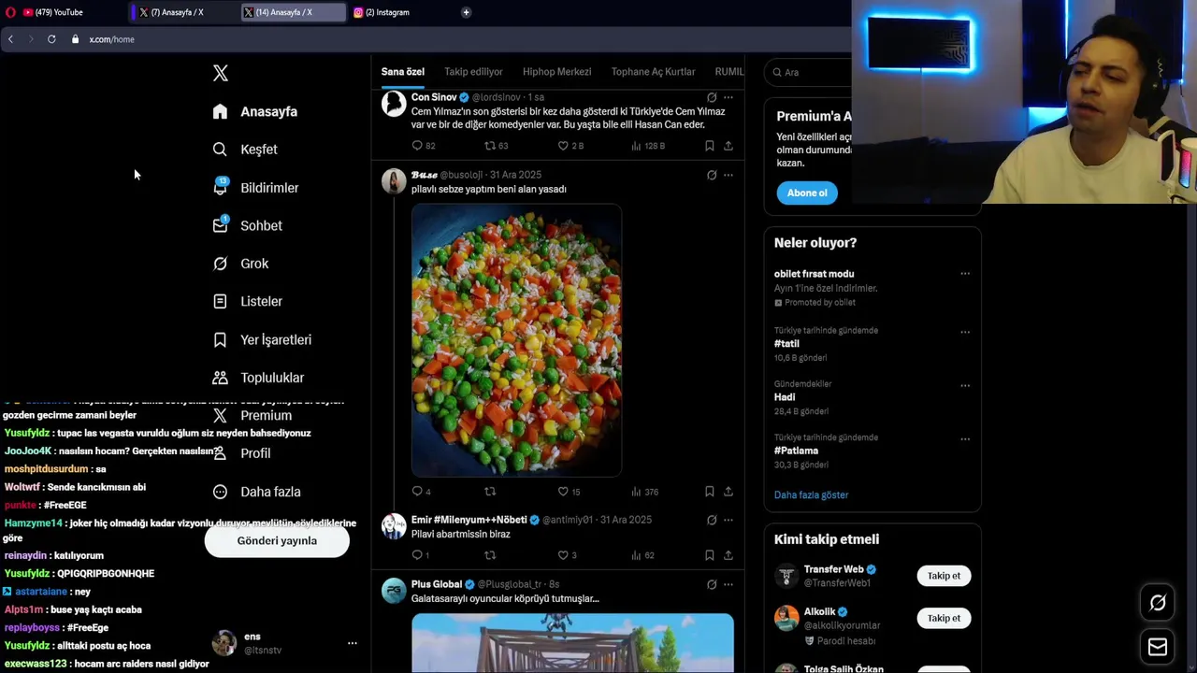Click Gönderi yayınla button
The image size is (1197, 673).
pyautogui.click(x=277, y=540)
